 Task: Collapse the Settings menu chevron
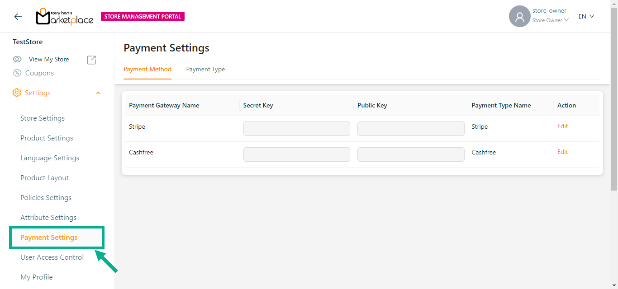click(x=98, y=93)
